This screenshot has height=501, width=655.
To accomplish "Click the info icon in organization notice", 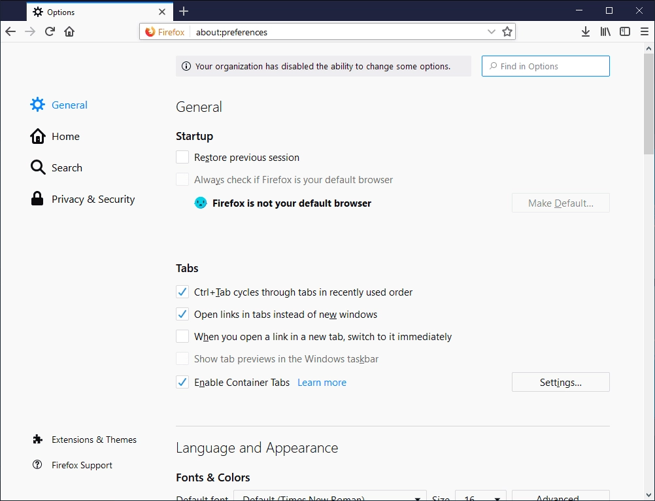I will pos(186,67).
